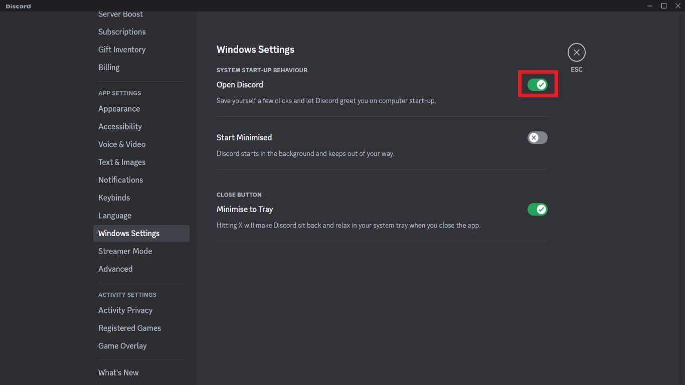The height and width of the screenshot is (385, 685).
Task: Open the Advanced settings page
Action: (x=115, y=269)
